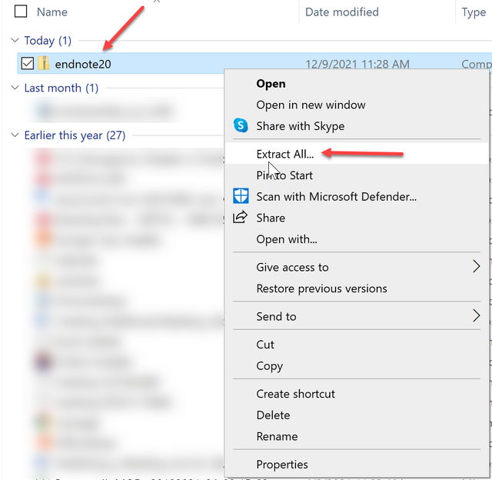The image size is (492, 480).
Task: Collapse the Last month (1) group
Action: [15, 88]
